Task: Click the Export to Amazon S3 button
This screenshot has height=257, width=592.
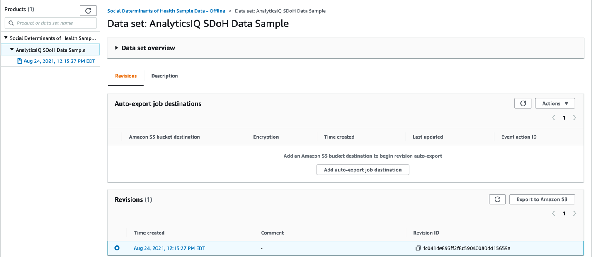Action: click(541, 199)
